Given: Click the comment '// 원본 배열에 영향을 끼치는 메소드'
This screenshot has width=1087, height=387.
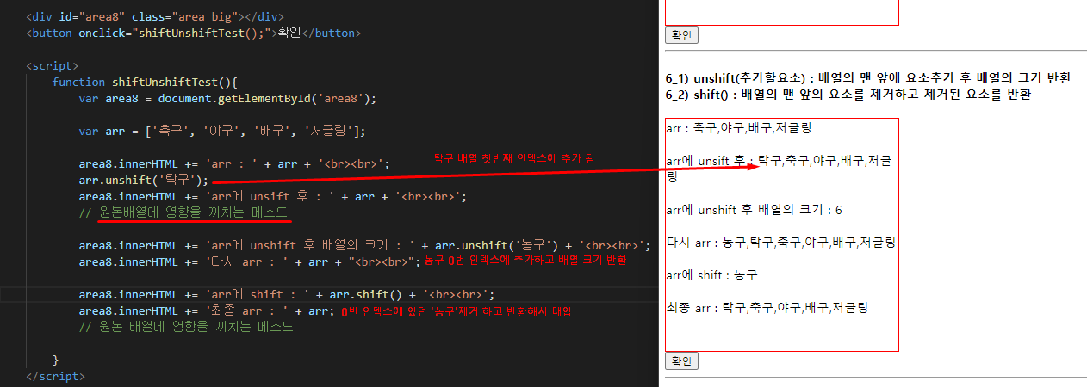Looking at the screenshot, I should tap(186, 327).
